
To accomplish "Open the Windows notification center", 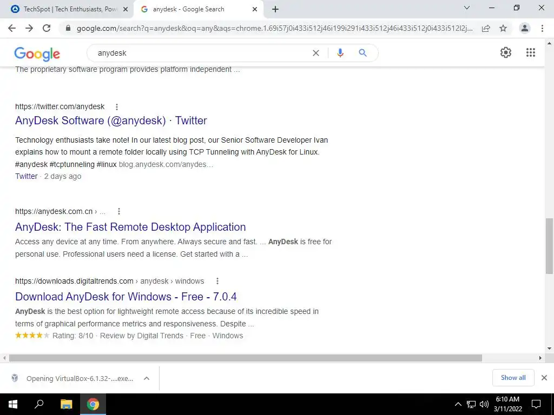I will tap(536, 404).
